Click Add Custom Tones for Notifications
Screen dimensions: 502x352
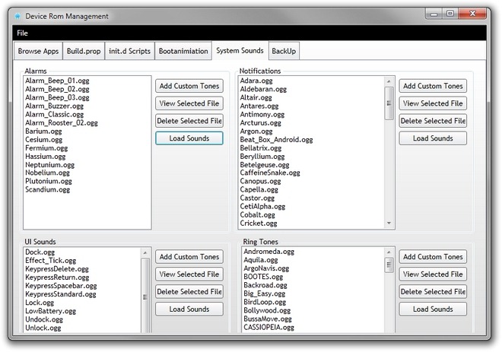click(x=433, y=86)
